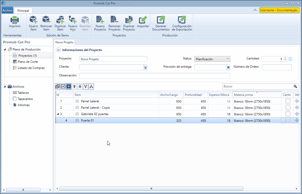
Task: Switch to the Principal ribbon tab
Action: click(23, 11)
